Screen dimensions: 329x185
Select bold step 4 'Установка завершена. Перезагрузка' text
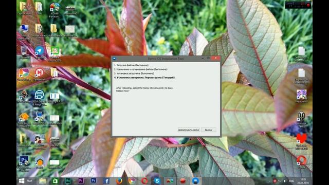(144, 78)
